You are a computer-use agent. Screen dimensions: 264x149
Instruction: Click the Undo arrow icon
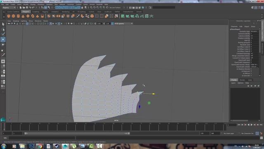[x=30, y=7]
